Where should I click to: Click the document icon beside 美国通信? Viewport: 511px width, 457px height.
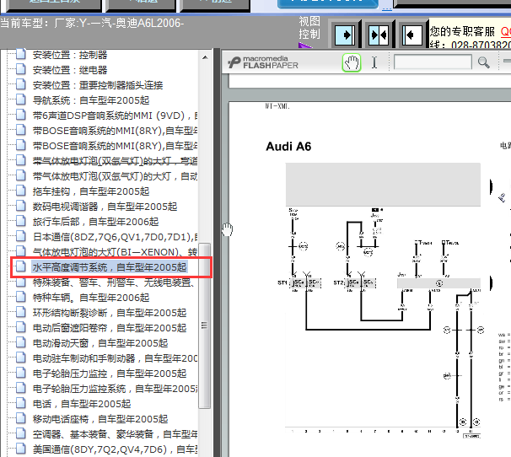21,449
